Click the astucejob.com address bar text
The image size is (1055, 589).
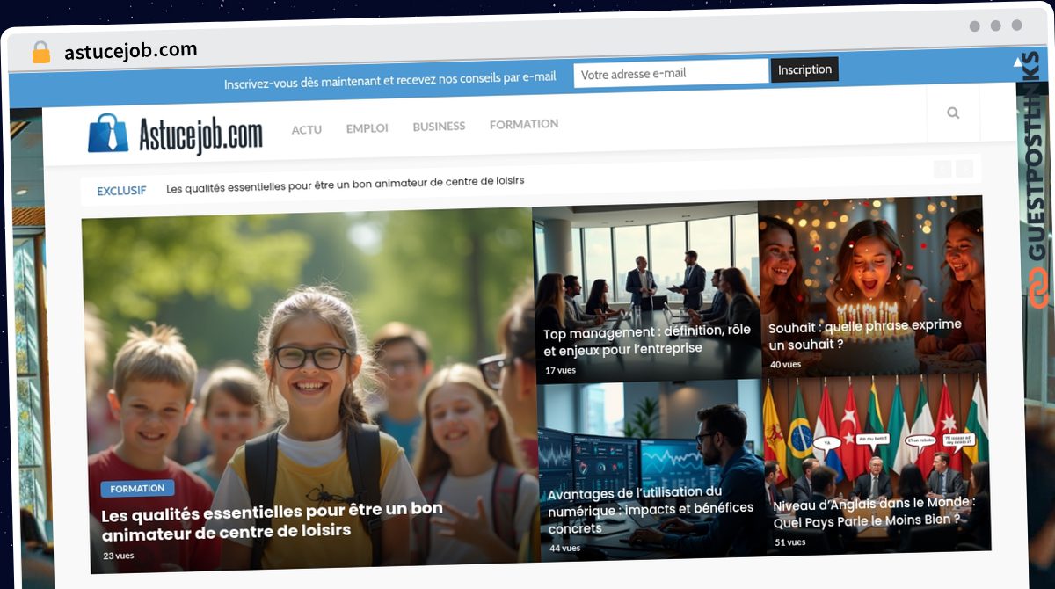coord(131,51)
